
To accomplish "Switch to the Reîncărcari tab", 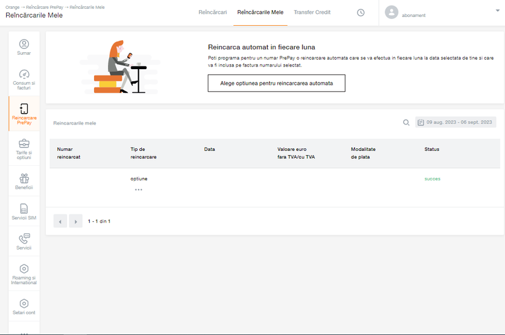I will coord(213,13).
